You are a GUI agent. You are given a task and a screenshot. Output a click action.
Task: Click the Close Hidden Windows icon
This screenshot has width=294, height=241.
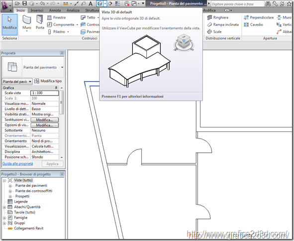[127, 3]
